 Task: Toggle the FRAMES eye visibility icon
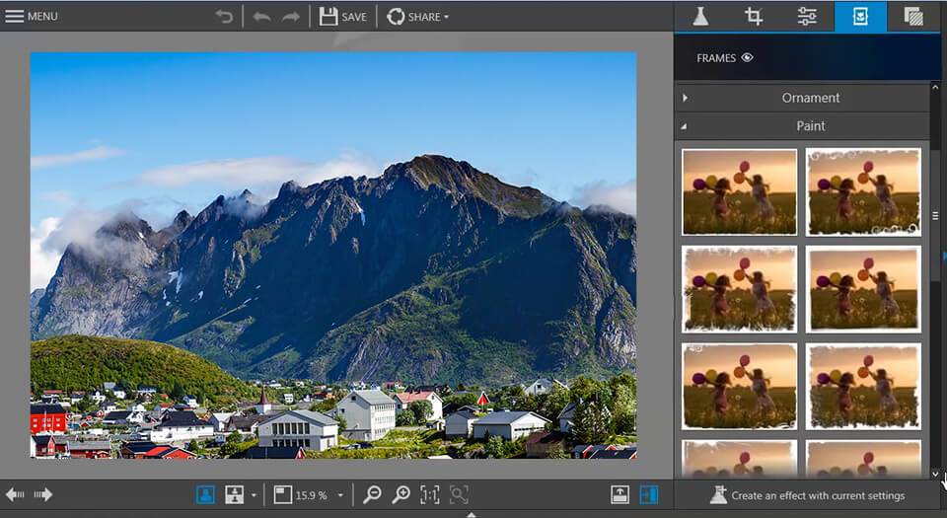[747, 58]
